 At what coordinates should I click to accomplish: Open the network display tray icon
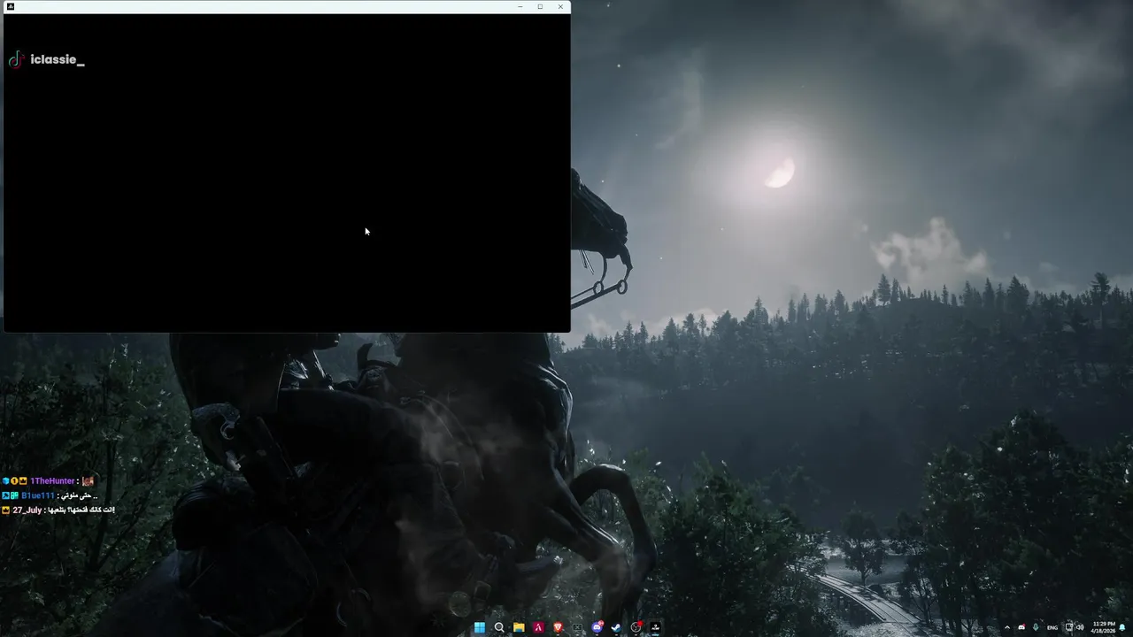point(1069,627)
